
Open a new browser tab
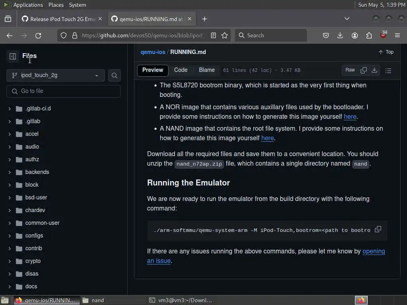tap(204, 19)
